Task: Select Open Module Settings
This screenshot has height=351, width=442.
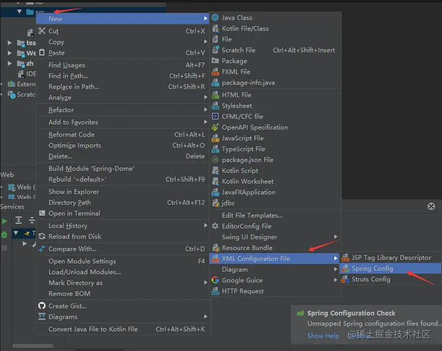Action: coord(123,261)
